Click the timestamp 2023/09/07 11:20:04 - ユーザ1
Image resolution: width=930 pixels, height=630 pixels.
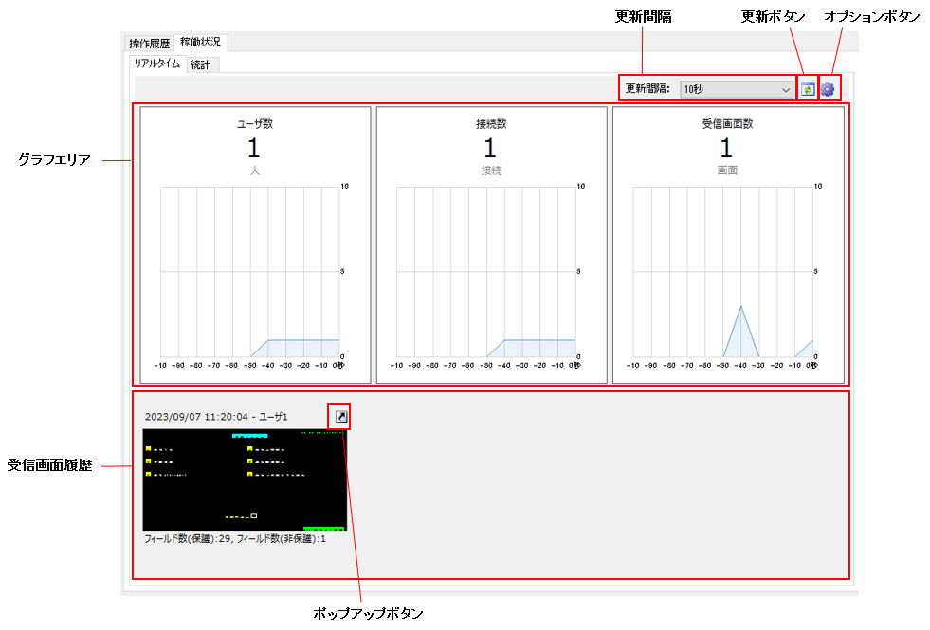(216, 417)
